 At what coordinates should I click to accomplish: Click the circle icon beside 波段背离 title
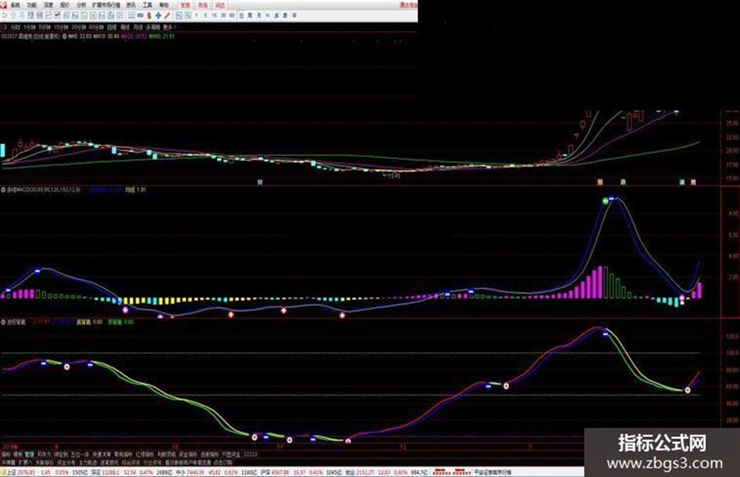[3, 322]
